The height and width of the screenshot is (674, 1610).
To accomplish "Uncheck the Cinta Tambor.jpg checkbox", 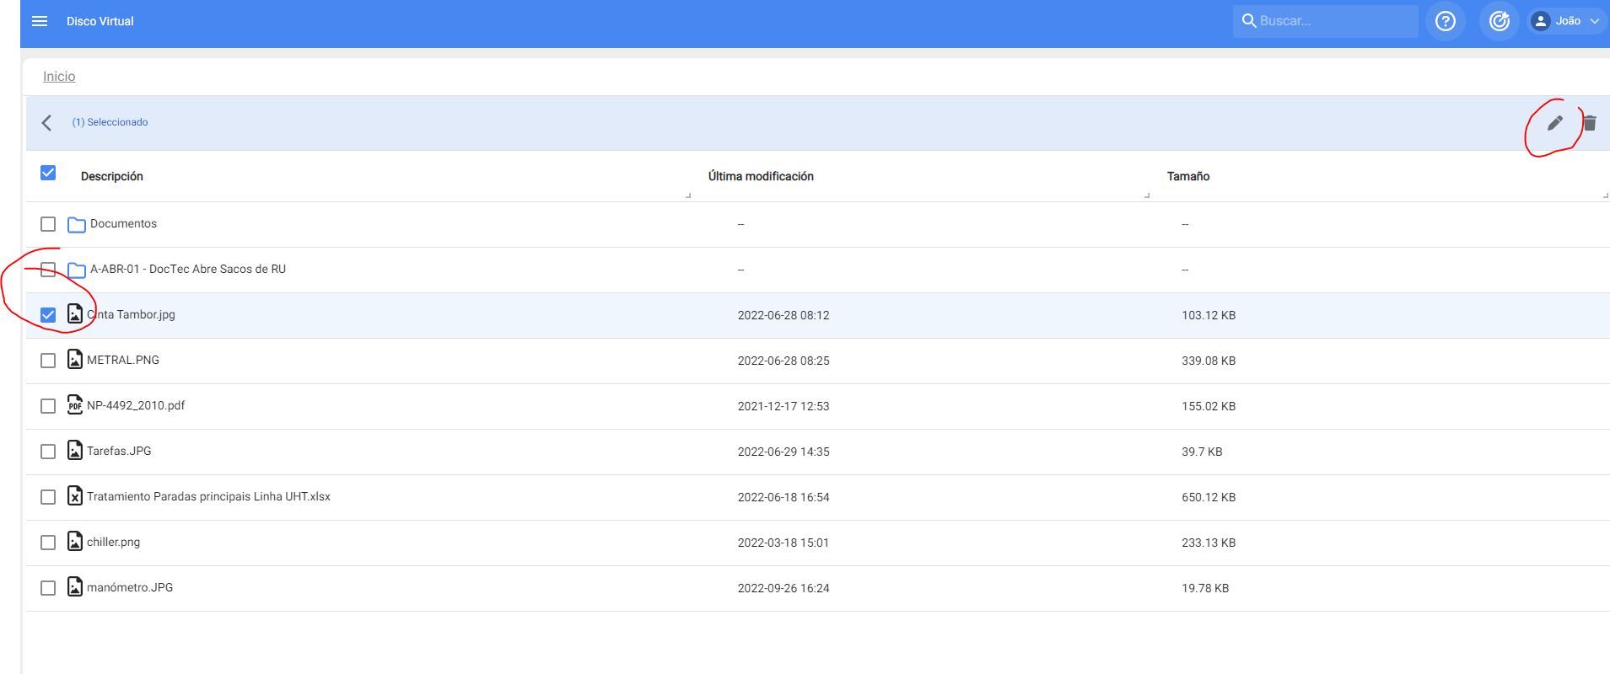I will coord(48,315).
